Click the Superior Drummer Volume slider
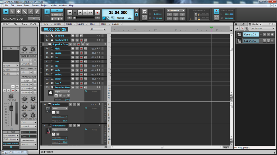The width and height of the screenshot is (277, 155). (x=62, y=100)
